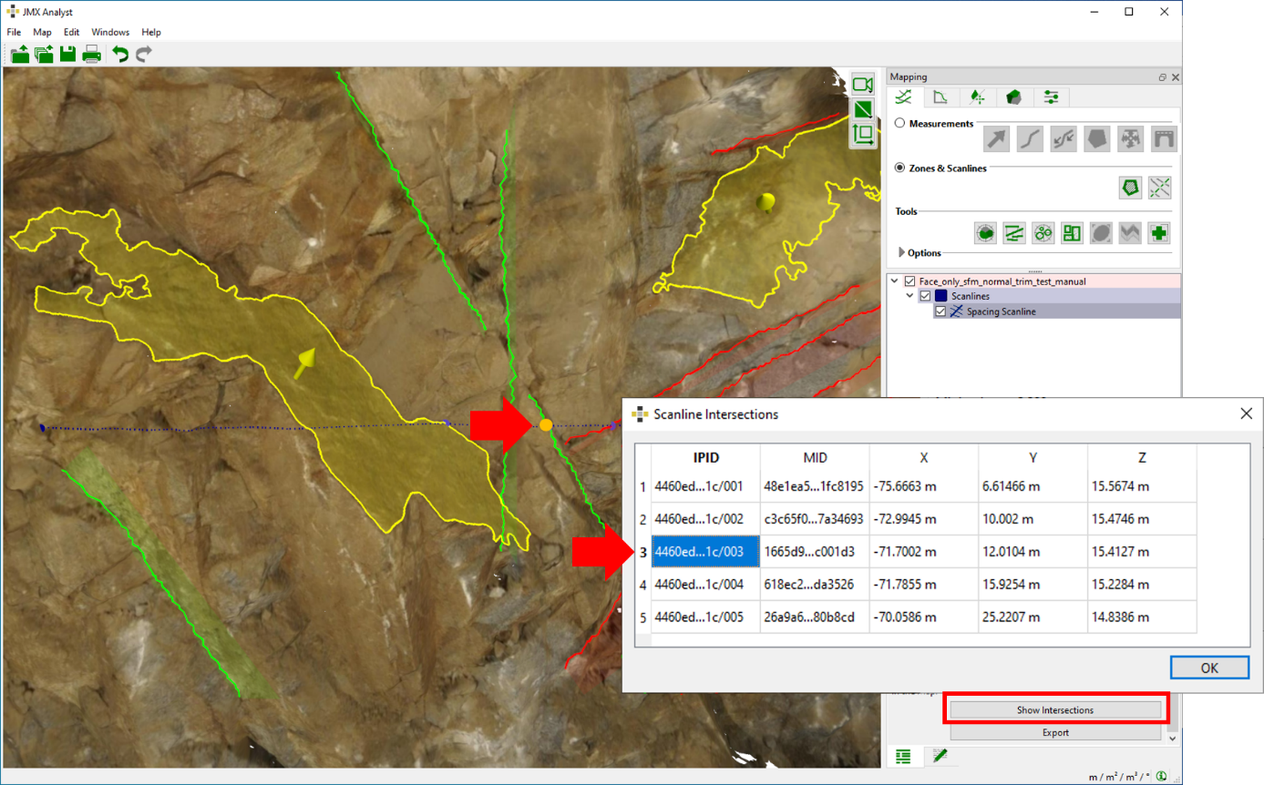The width and height of the screenshot is (1264, 785).
Task: Switch to the first Mapping tab with crossing lines
Action: [x=904, y=97]
